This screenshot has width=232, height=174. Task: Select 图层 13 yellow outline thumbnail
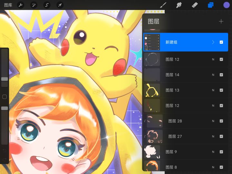pos(152,90)
